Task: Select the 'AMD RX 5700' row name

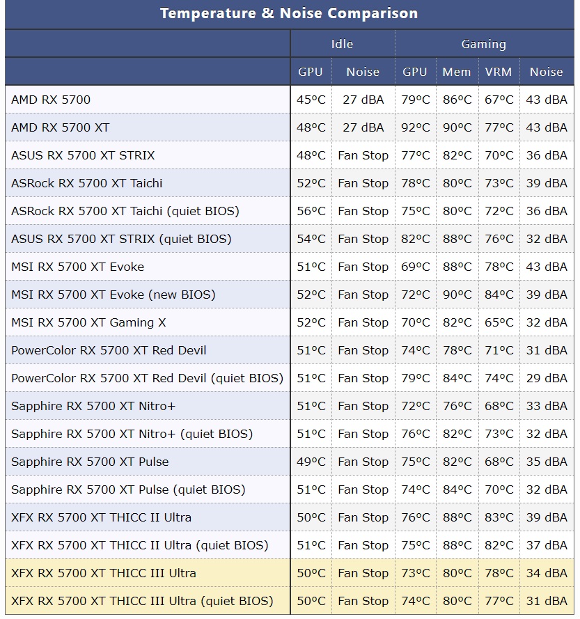Action: 51,100
